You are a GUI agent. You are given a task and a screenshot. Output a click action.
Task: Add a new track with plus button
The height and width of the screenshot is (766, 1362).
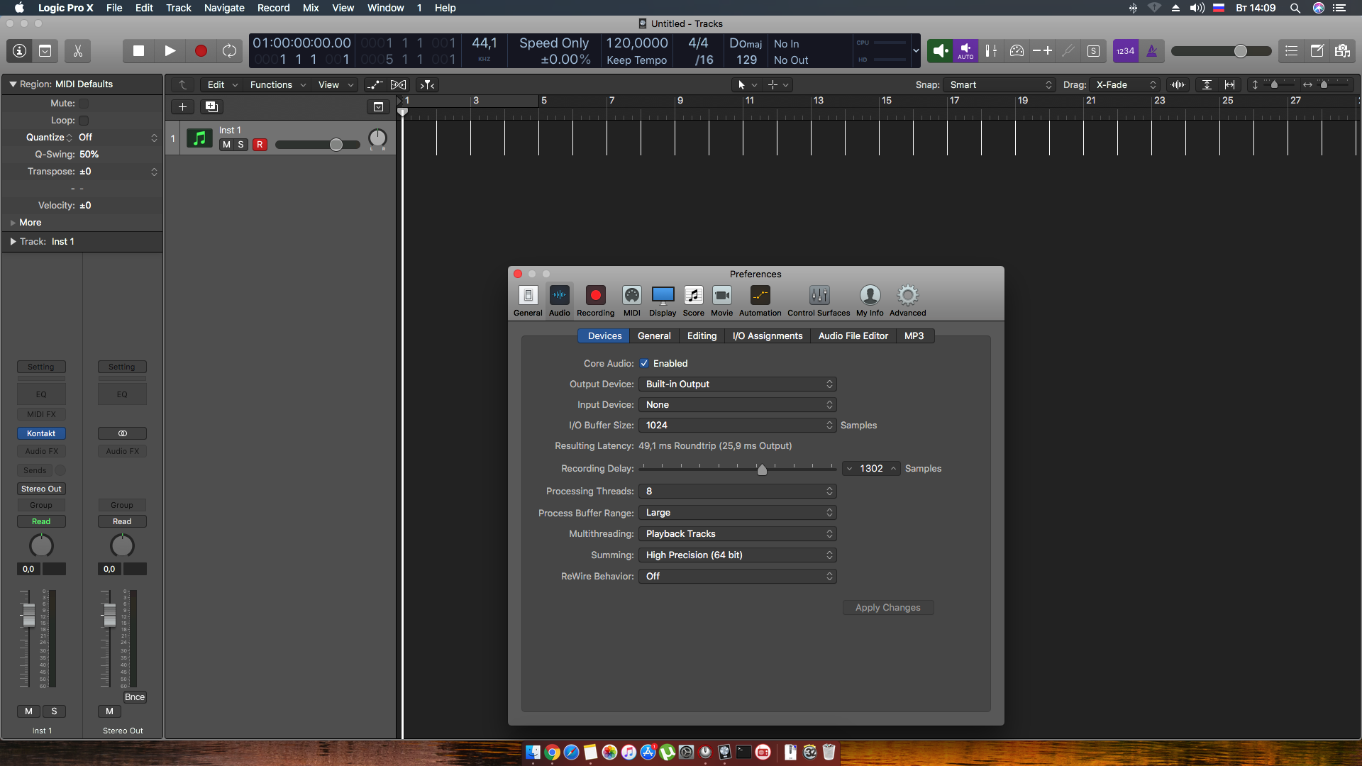[x=182, y=107]
